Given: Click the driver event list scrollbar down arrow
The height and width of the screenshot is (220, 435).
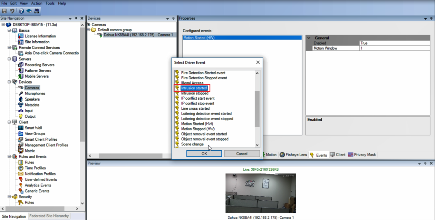Looking at the screenshot, I should pos(257,145).
